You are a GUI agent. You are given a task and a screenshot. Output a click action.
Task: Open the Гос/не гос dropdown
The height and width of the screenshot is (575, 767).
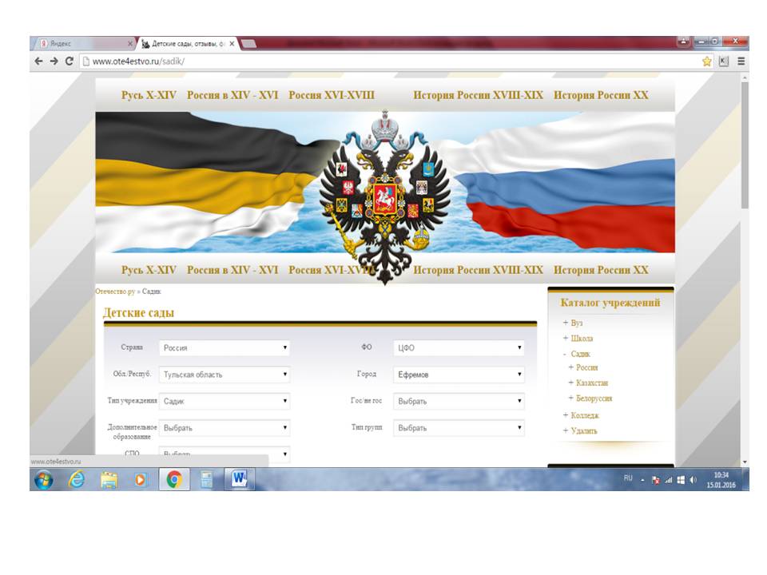point(459,401)
